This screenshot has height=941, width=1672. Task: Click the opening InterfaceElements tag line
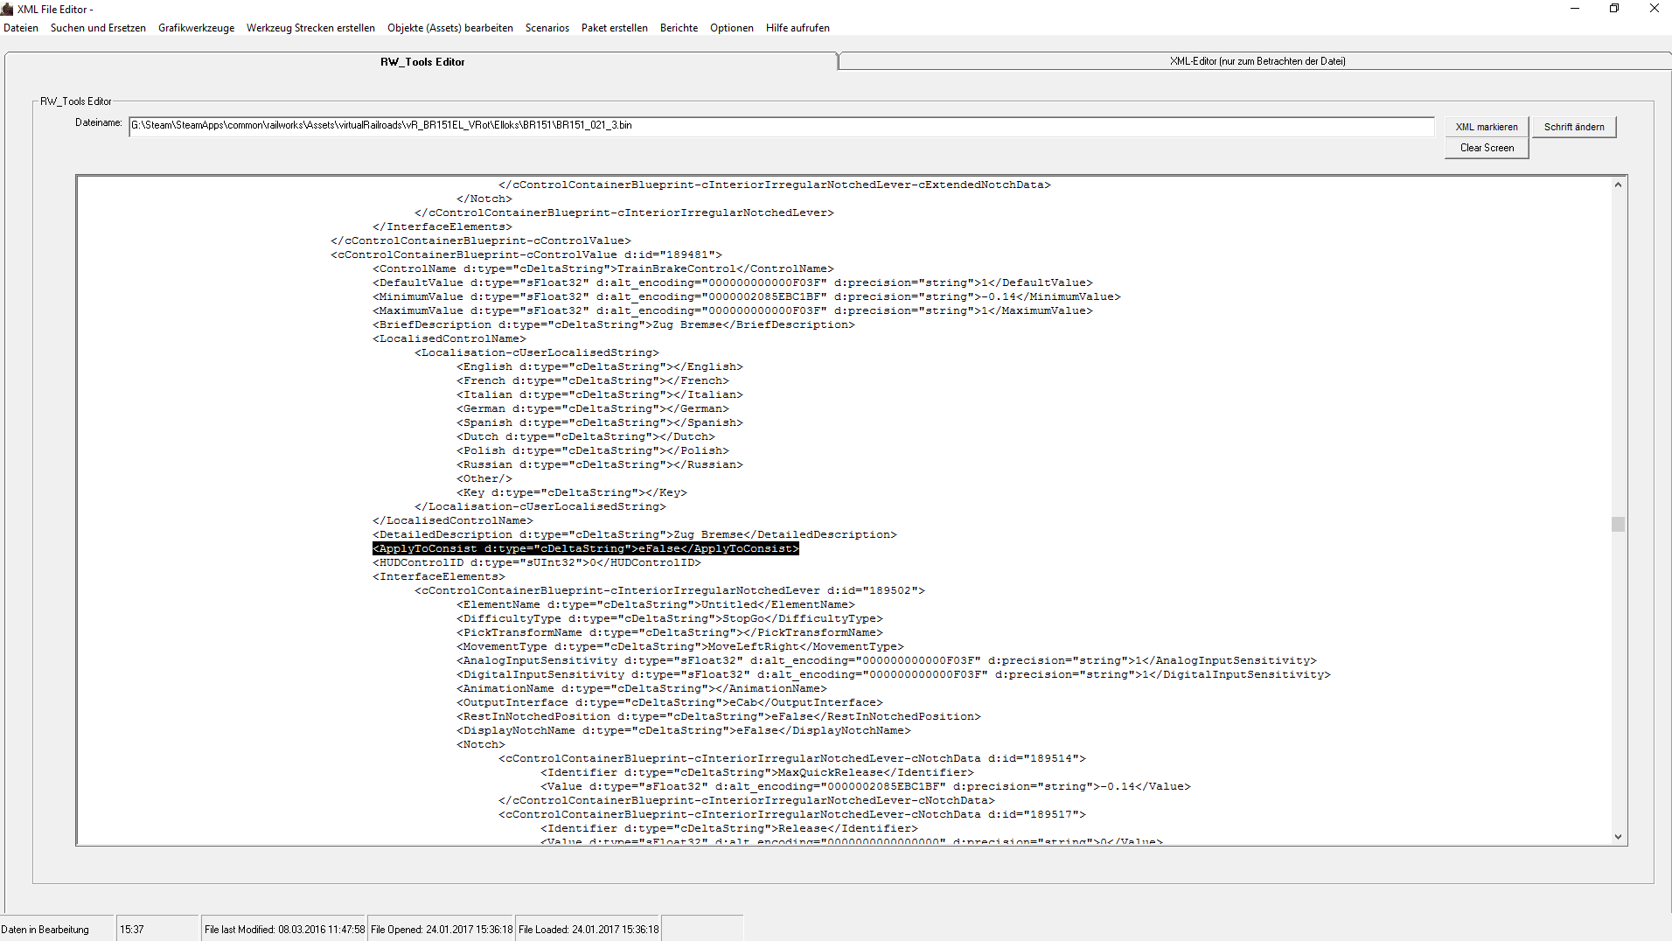click(x=439, y=576)
